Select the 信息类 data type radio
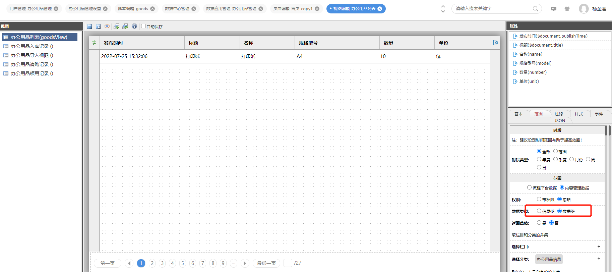This screenshot has width=612, height=272. (x=539, y=211)
